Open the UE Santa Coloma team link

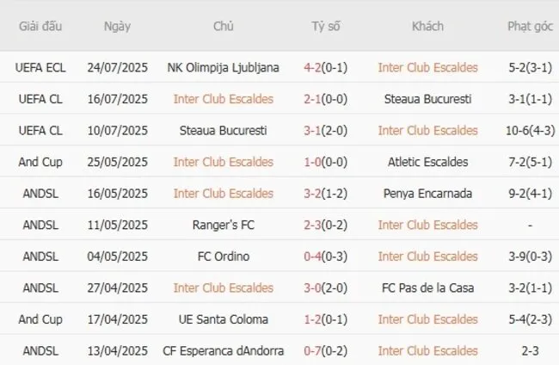(x=223, y=319)
